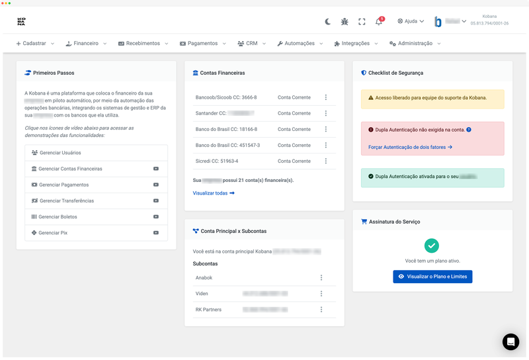Click Visualizar o Plano e Limites button

[432, 277]
